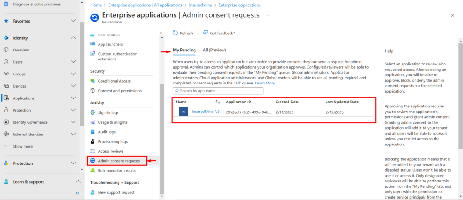Click the Created Date column header
Screen dimensions: 463x200
coord(287,102)
